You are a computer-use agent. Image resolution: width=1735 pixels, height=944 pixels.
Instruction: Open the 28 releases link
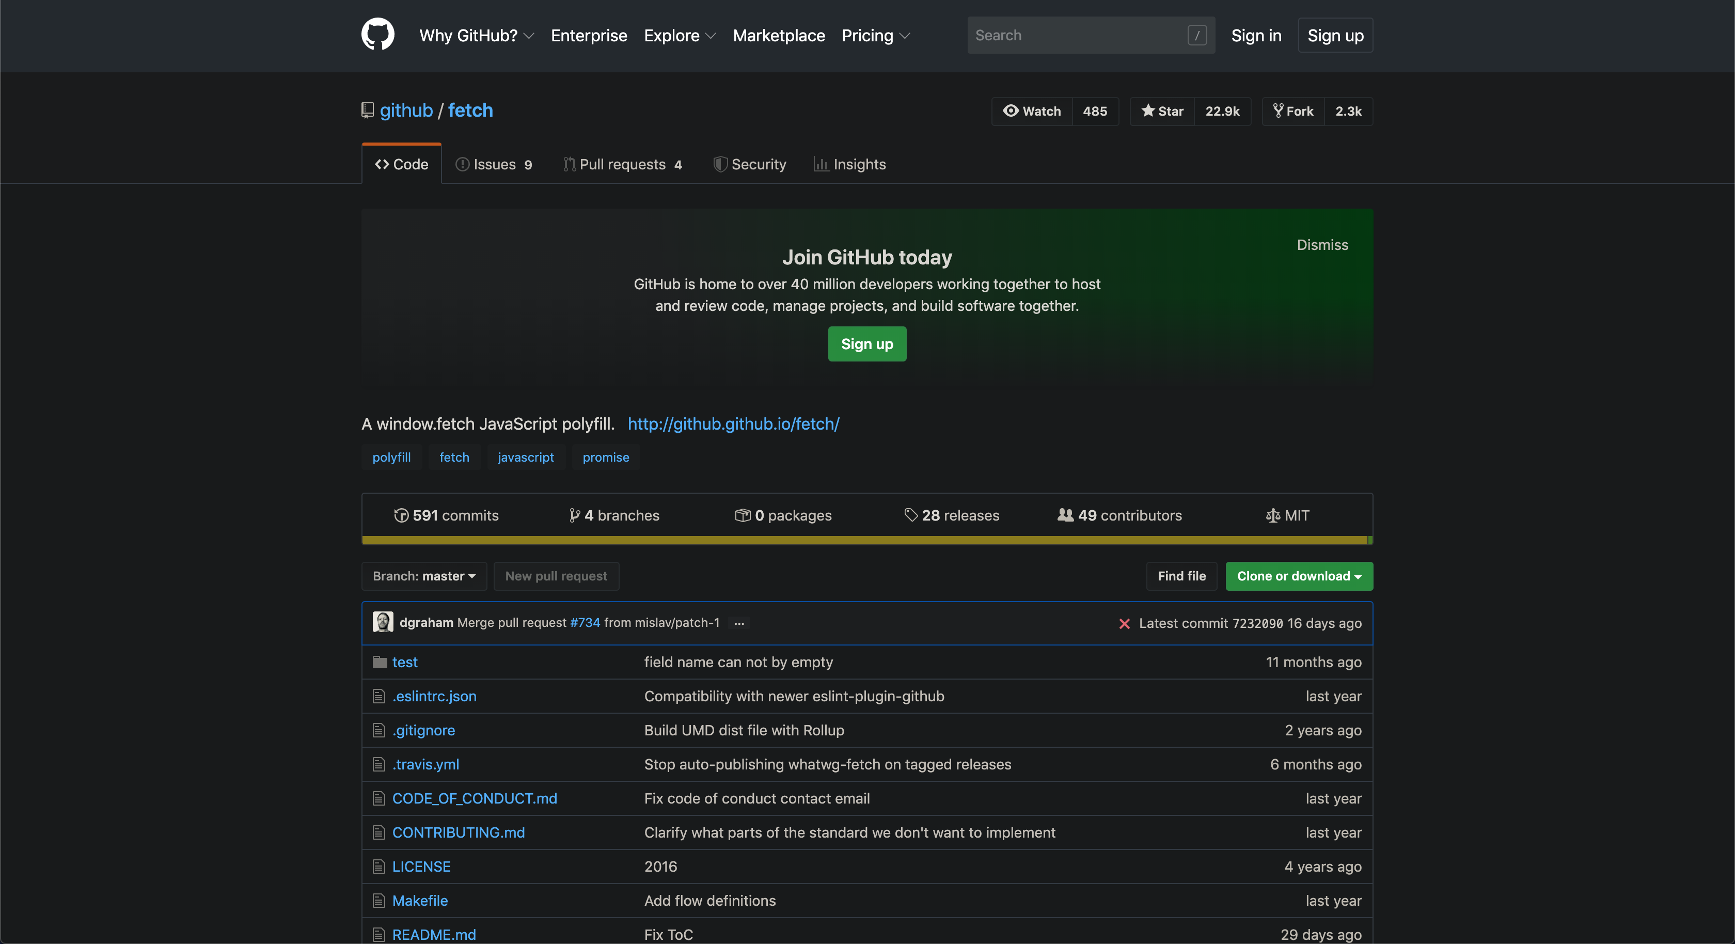pyautogui.click(x=951, y=515)
